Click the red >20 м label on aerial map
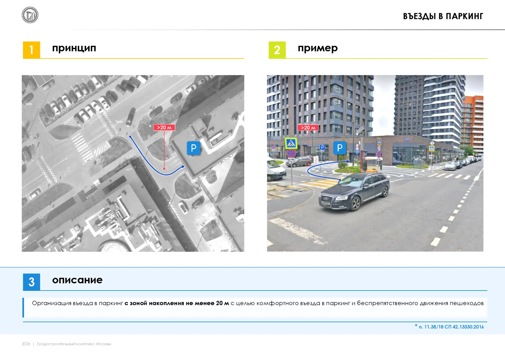Image resolution: width=505 pixels, height=357 pixels. click(x=164, y=128)
